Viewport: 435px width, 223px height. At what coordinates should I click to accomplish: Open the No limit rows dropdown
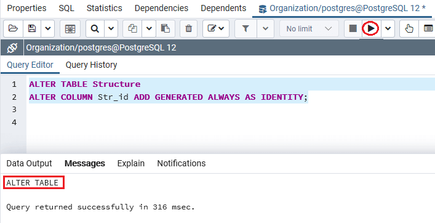[309, 28]
